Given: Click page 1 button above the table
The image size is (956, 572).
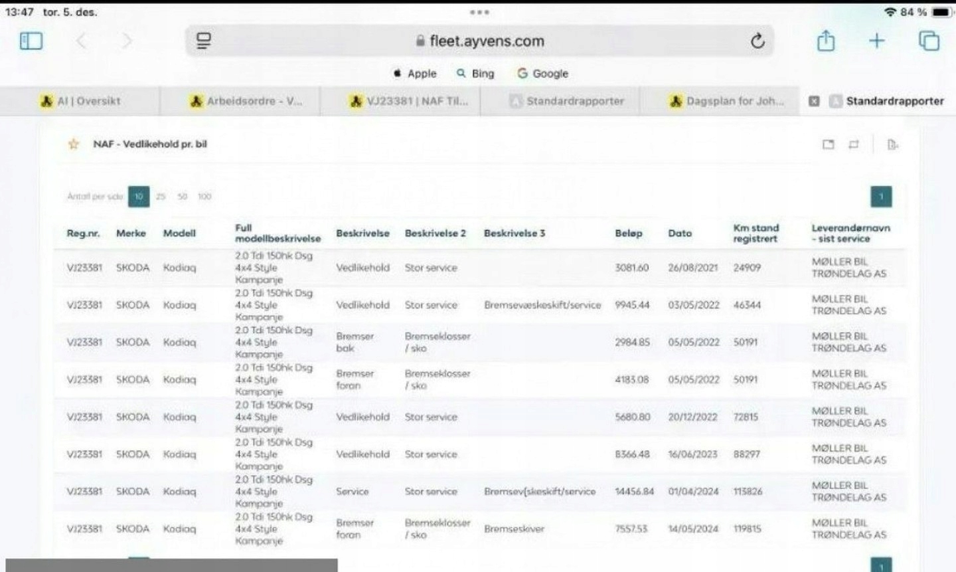Looking at the screenshot, I should [881, 197].
